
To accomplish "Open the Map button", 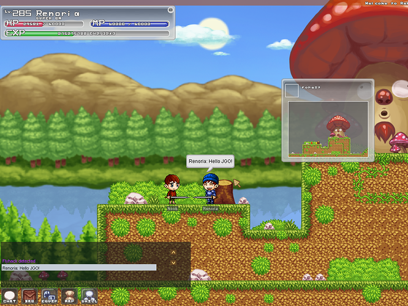I will click(x=69, y=296).
